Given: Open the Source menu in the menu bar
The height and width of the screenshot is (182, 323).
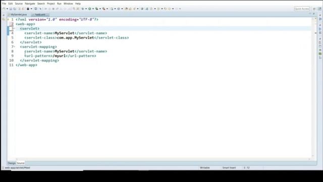Looking at the screenshot, I should (19, 4).
